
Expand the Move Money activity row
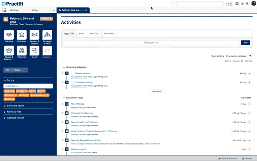(x=62, y=104)
